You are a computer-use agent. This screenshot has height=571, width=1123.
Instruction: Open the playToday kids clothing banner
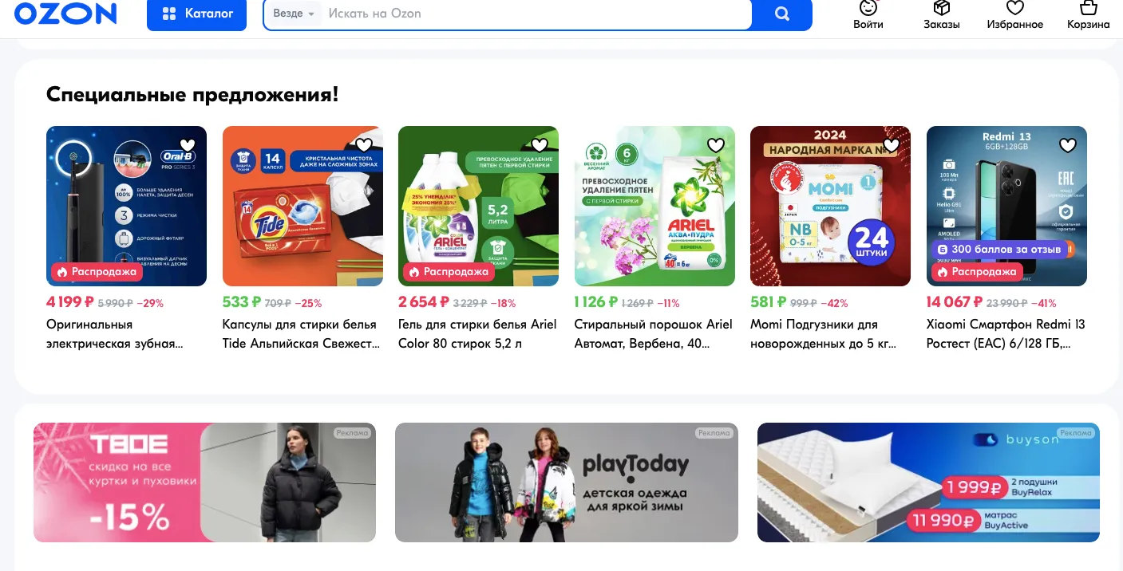pos(567,482)
